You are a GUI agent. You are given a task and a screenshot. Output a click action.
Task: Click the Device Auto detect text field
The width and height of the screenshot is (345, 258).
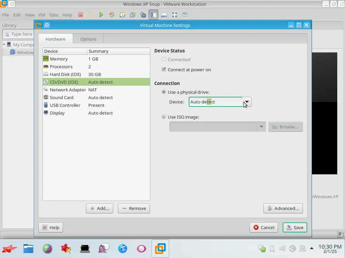(x=216, y=102)
